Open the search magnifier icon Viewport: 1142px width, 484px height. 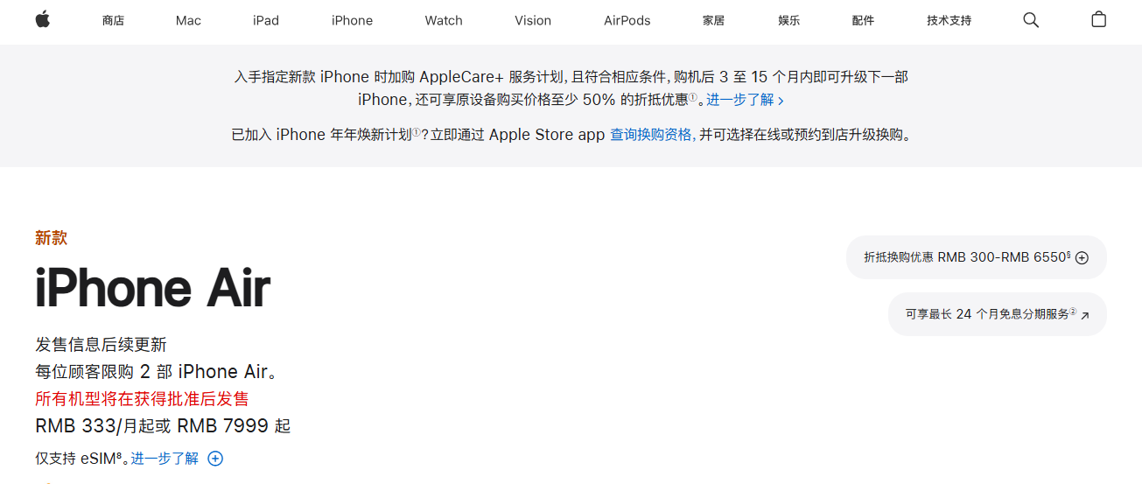click(x=1031, y=20)
